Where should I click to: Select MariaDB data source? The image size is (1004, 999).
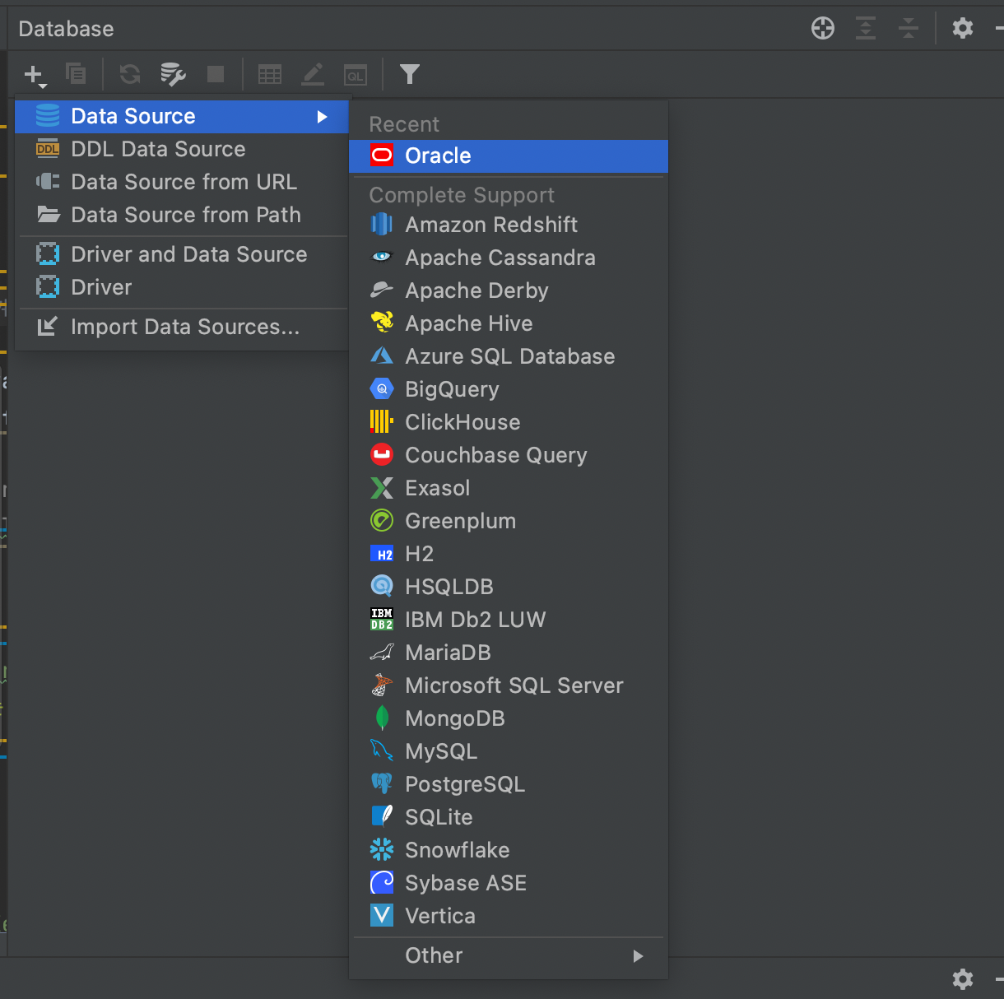coord(509,653)
